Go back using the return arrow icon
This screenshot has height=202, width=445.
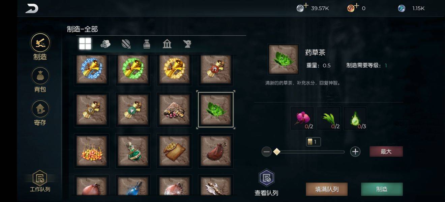(32, 8)
